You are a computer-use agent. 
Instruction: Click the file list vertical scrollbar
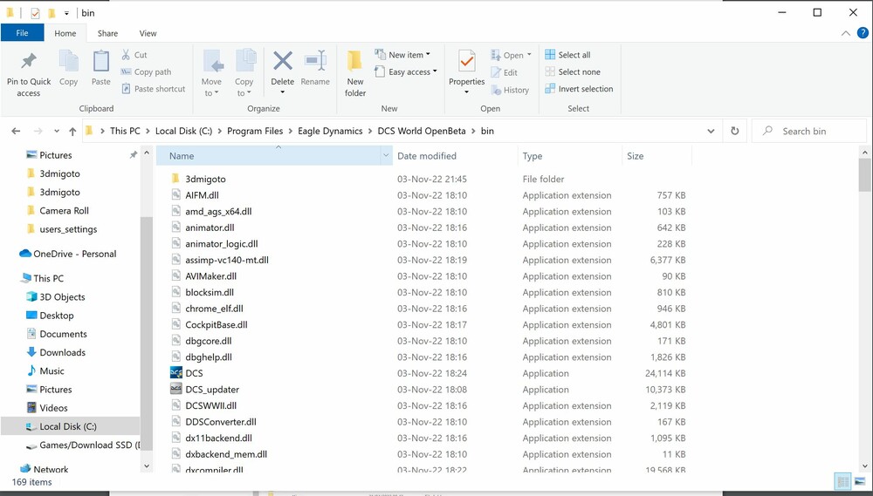864,175
